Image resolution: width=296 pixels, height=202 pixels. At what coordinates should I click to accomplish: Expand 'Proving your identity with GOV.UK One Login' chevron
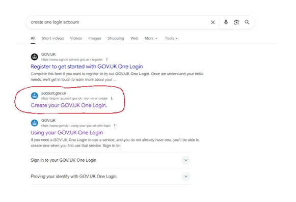pyautogui.click(x=186, y=177)
